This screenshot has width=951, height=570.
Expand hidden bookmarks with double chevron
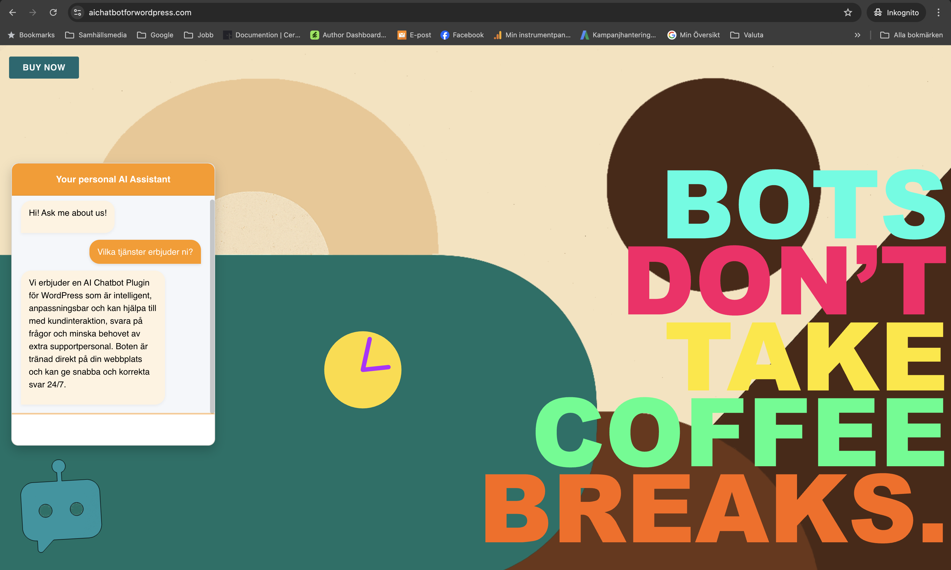pos(857,35)
